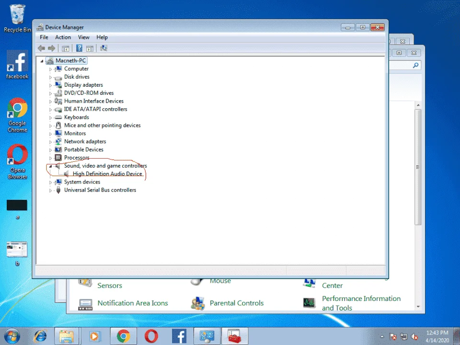Click Scan for hardware changes icon
The height and width of the screenshot is (345, 460).
(103, 48)
